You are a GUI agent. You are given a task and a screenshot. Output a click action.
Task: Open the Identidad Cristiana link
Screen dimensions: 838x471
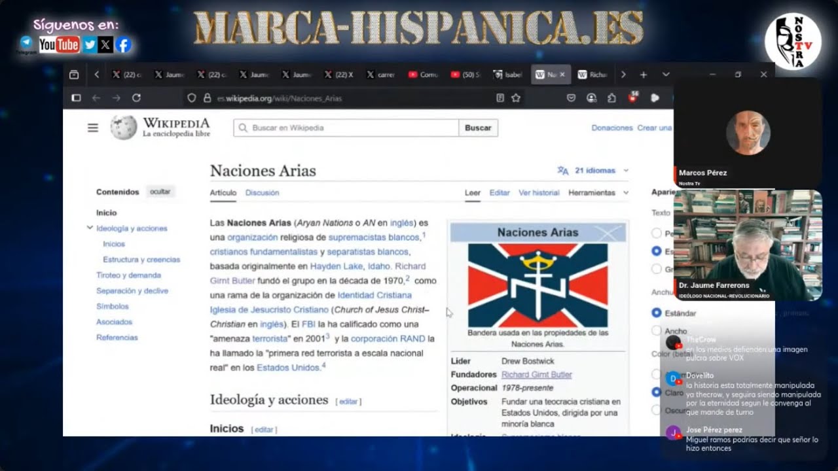(374, 296)
